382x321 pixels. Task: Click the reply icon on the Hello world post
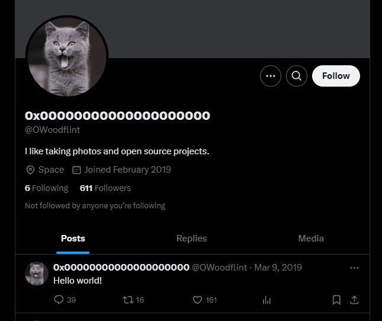pyautogui.click(x=59, y=300)
